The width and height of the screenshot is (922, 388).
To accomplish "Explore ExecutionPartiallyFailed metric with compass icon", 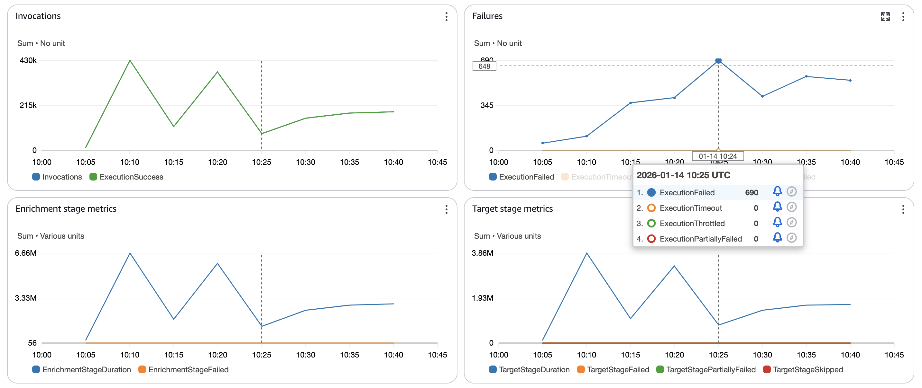I will 791,238.
